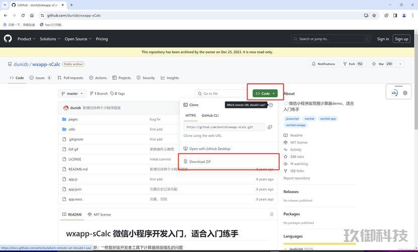Viewport: 418px width, 252px height.
Task: Go to the Actions tab
Action: point(98,78)
